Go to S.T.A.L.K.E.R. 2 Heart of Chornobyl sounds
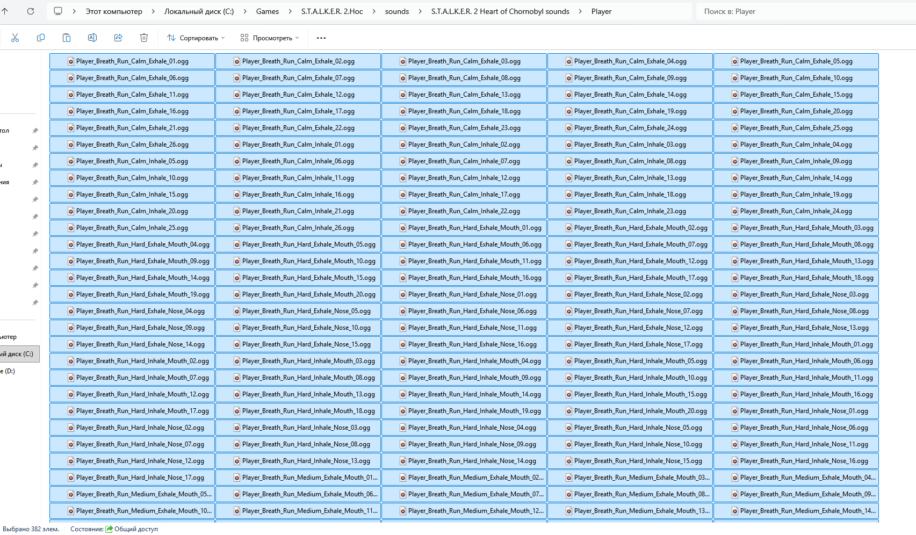 (x=500, y=11)
